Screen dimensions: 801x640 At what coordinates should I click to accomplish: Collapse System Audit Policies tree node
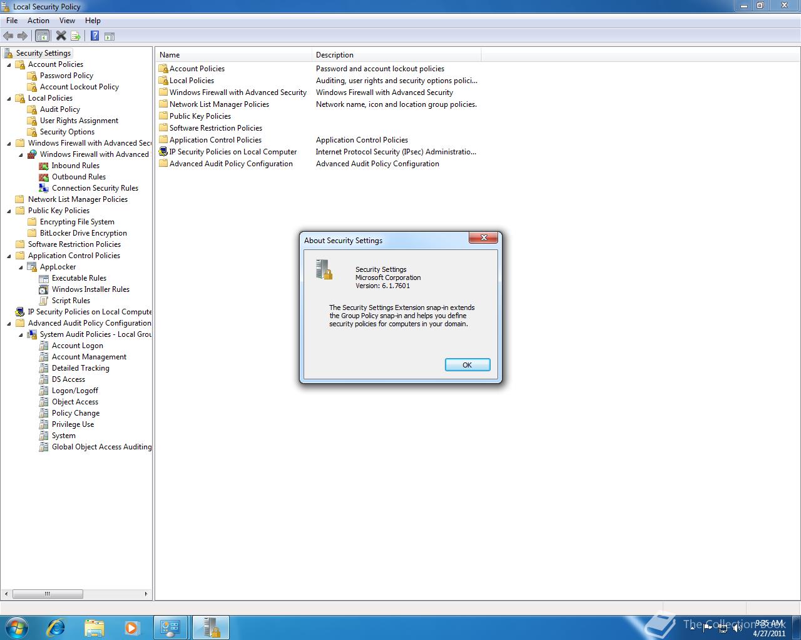point(21,335)
